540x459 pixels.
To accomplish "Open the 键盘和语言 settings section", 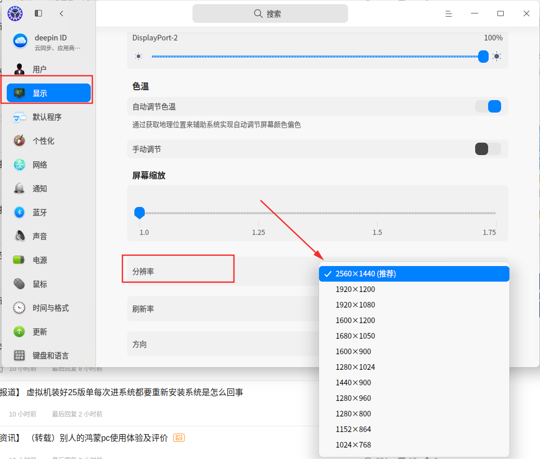I will coord(49,355).
